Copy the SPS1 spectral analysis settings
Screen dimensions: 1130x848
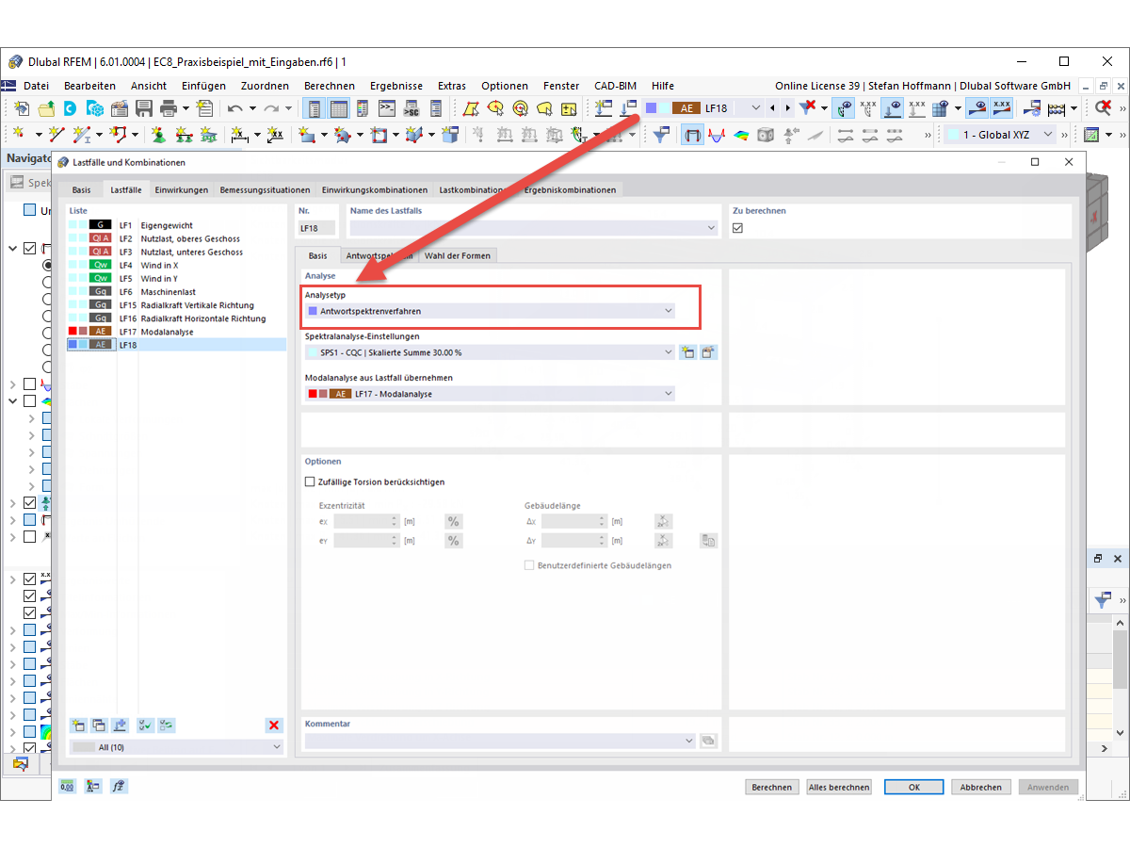pos(709,351)
